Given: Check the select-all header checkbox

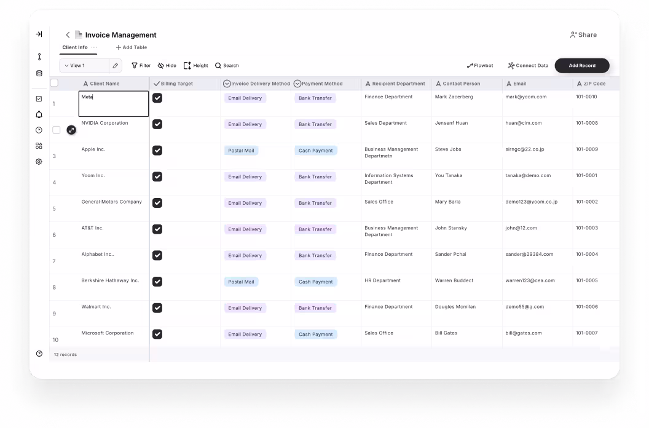Looking at the screenshot, I should coord(54,83).
